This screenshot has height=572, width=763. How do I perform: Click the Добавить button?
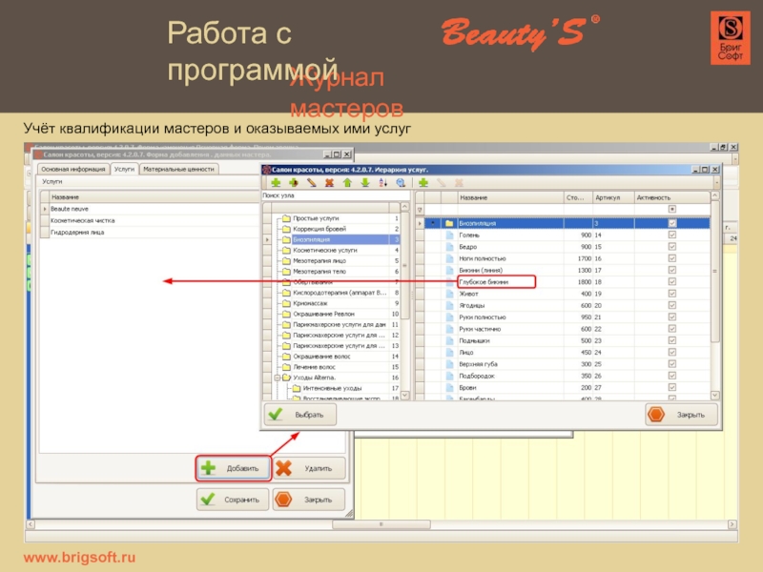point(233,468)
